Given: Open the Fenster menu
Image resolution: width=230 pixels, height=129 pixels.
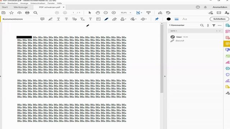Looking at the screenshot, I should click(x=51, y=3).
